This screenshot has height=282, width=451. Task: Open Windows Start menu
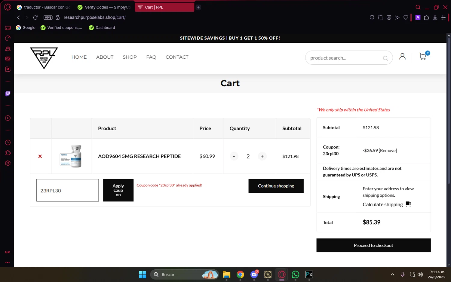click(142, 274)
